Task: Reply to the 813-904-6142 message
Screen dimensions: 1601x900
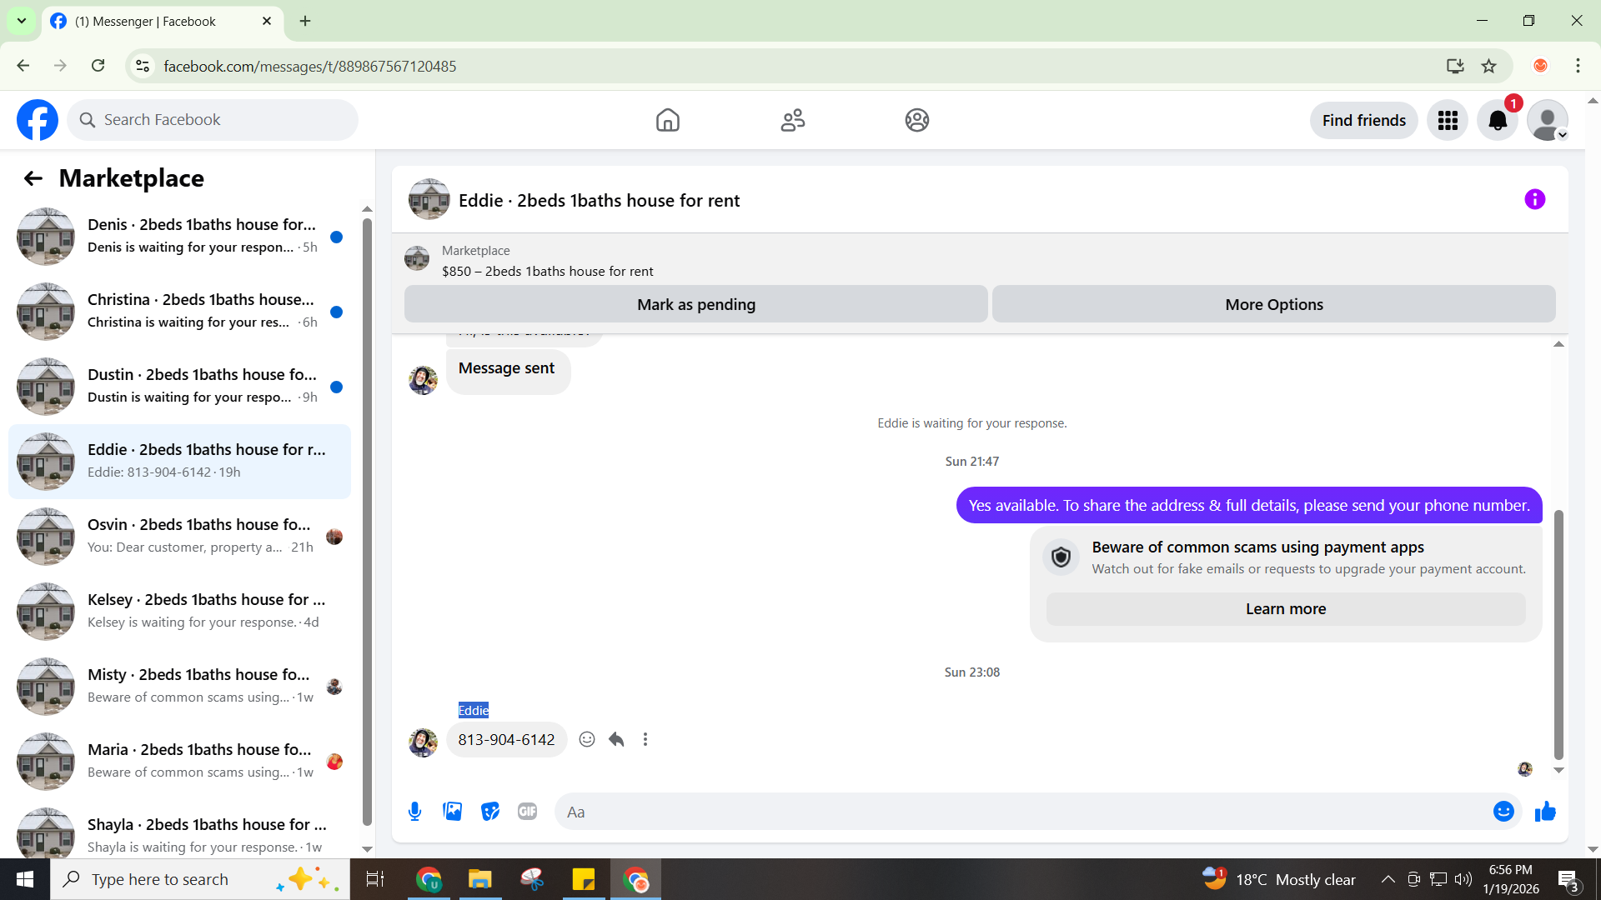Action: [616, 739]
